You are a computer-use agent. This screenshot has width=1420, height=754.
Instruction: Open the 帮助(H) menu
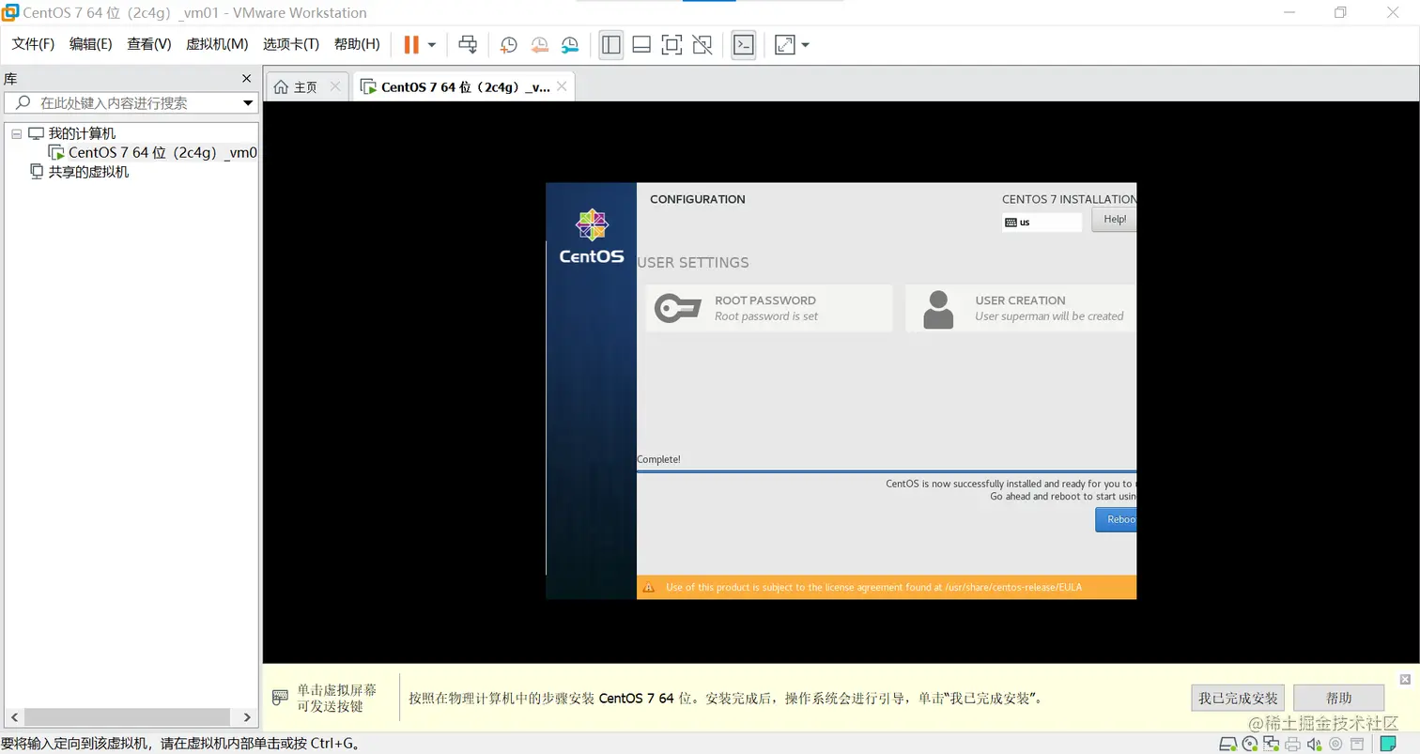click(357, 44)
